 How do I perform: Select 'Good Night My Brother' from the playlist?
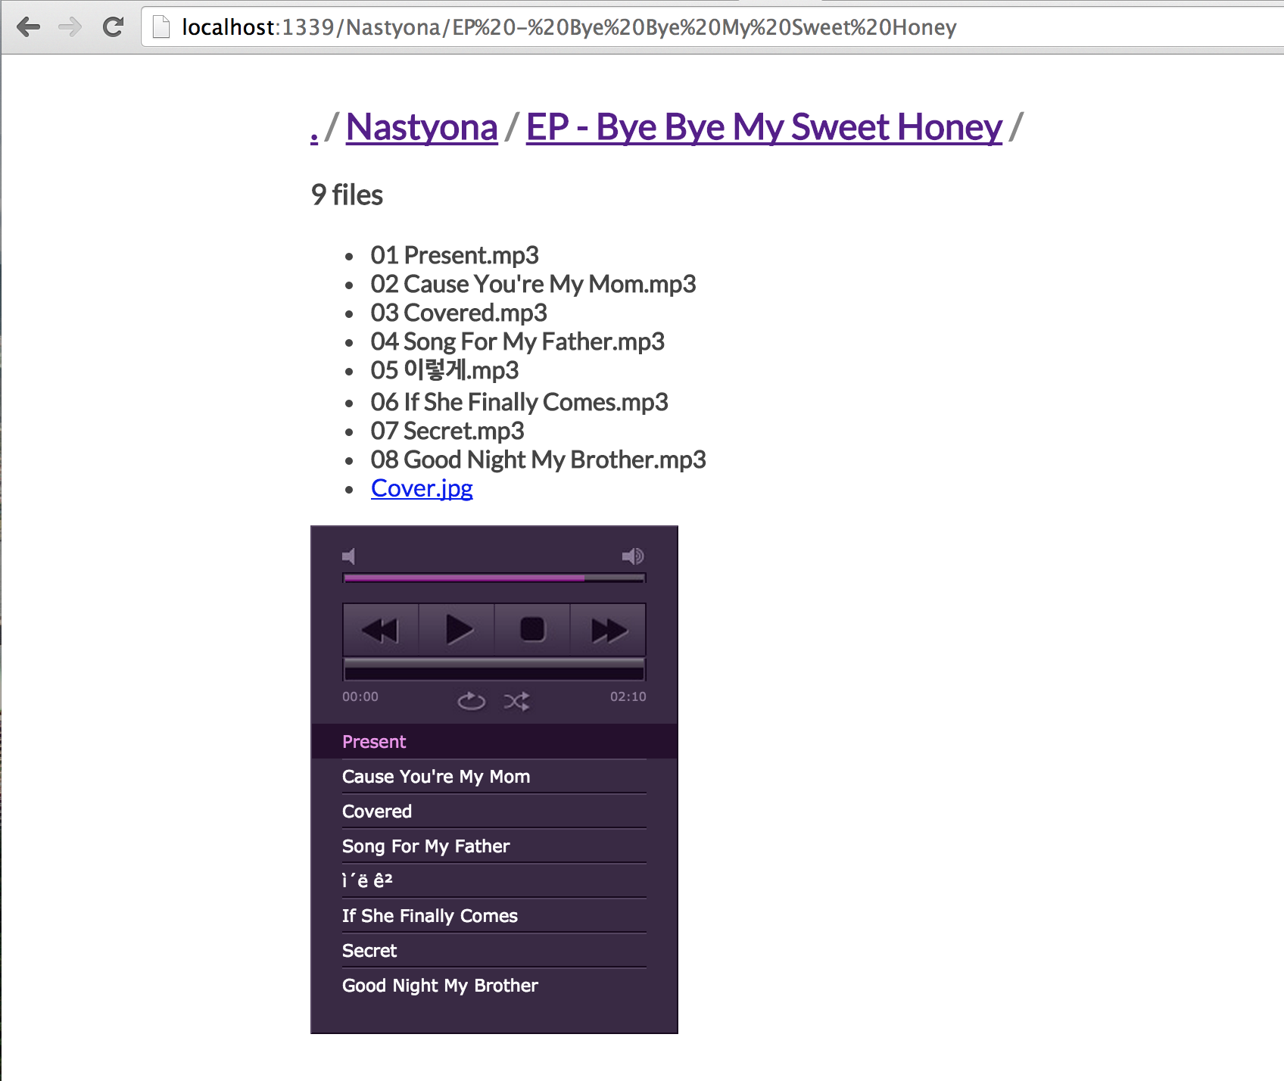click(439, 985)
